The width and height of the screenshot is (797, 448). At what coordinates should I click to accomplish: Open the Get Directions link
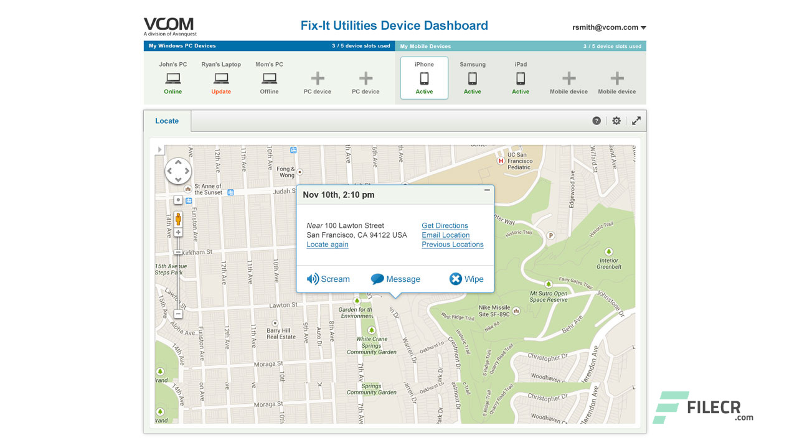tap(445, 226)
